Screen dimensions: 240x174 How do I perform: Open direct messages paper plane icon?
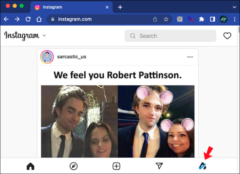coord(159,166)
